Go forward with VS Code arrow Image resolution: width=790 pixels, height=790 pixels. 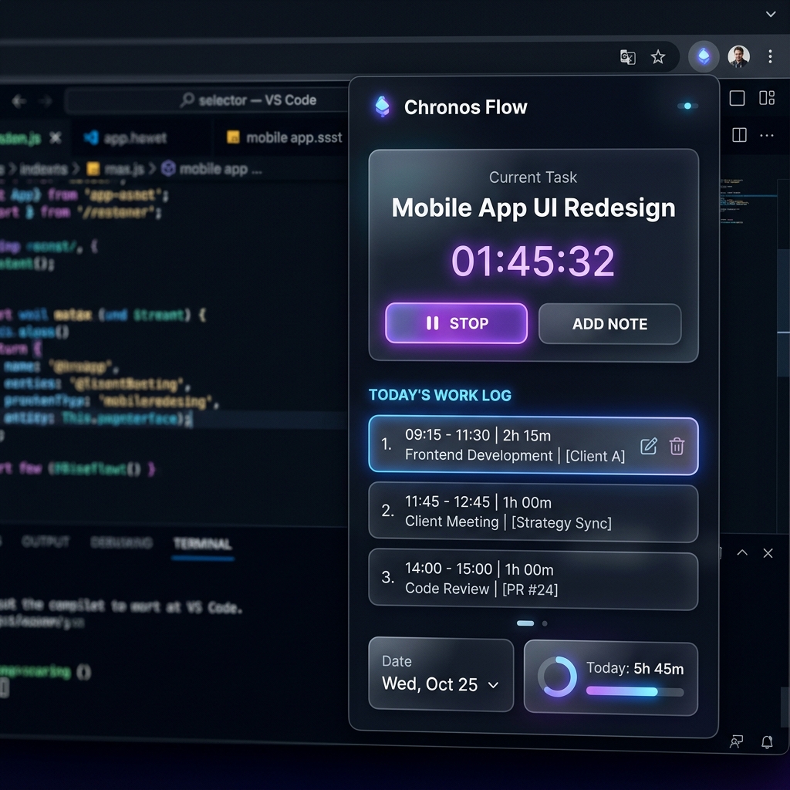(x=46, y=101)
